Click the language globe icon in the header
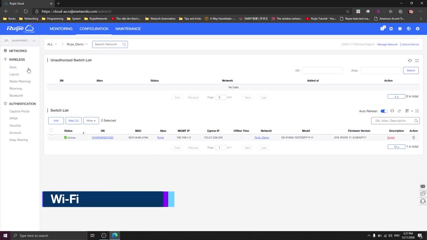 (x=409, y=29)
